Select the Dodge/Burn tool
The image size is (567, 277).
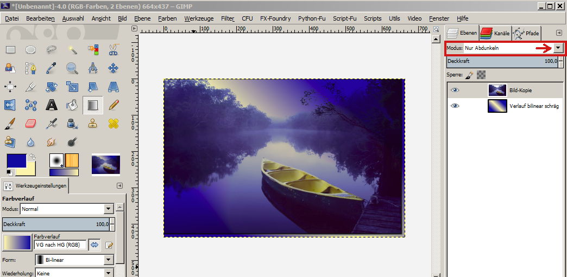click(x=72, y=142)
